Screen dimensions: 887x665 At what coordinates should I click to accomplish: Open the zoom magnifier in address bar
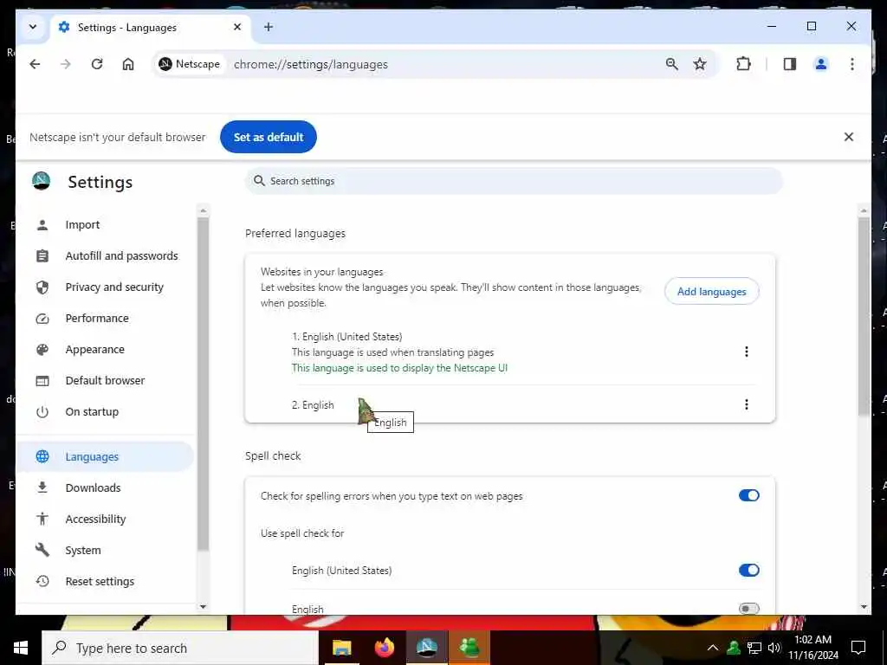coord(671,64)
